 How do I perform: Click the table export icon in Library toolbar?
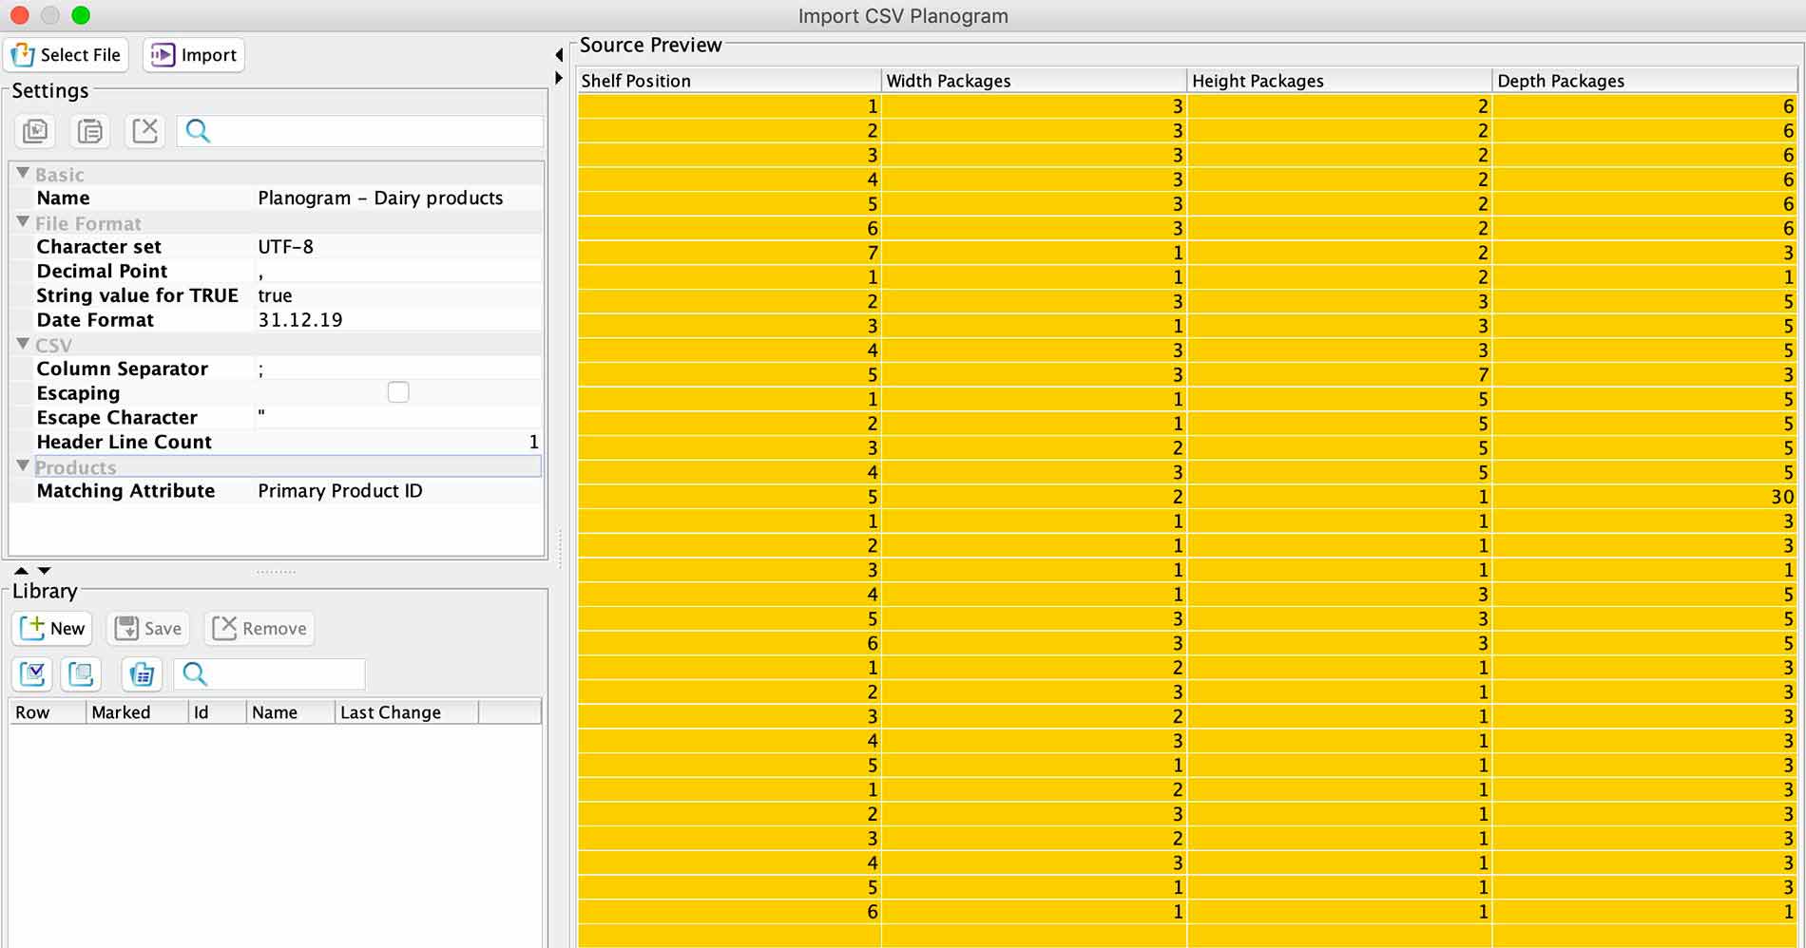[x=142, y=674]
